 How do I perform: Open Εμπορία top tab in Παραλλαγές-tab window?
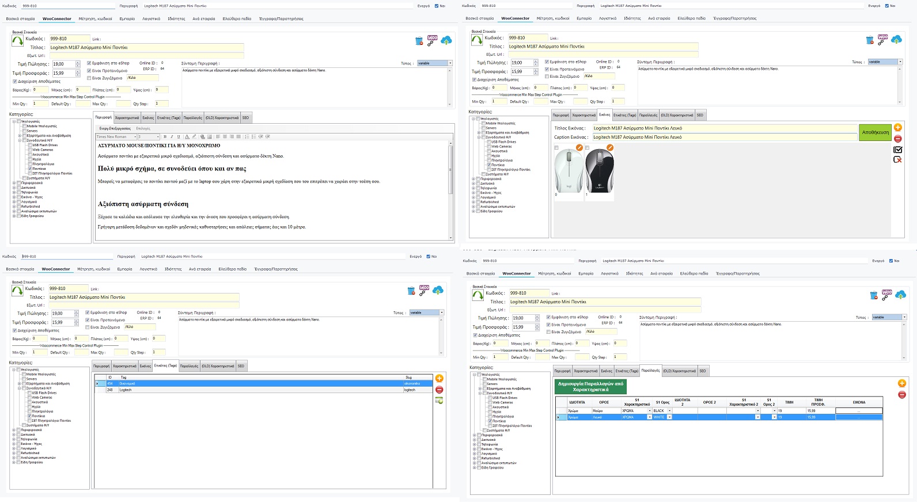coord(586,274)
